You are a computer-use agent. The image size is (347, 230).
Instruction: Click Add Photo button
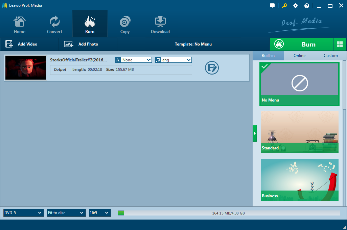coord(88,44)
